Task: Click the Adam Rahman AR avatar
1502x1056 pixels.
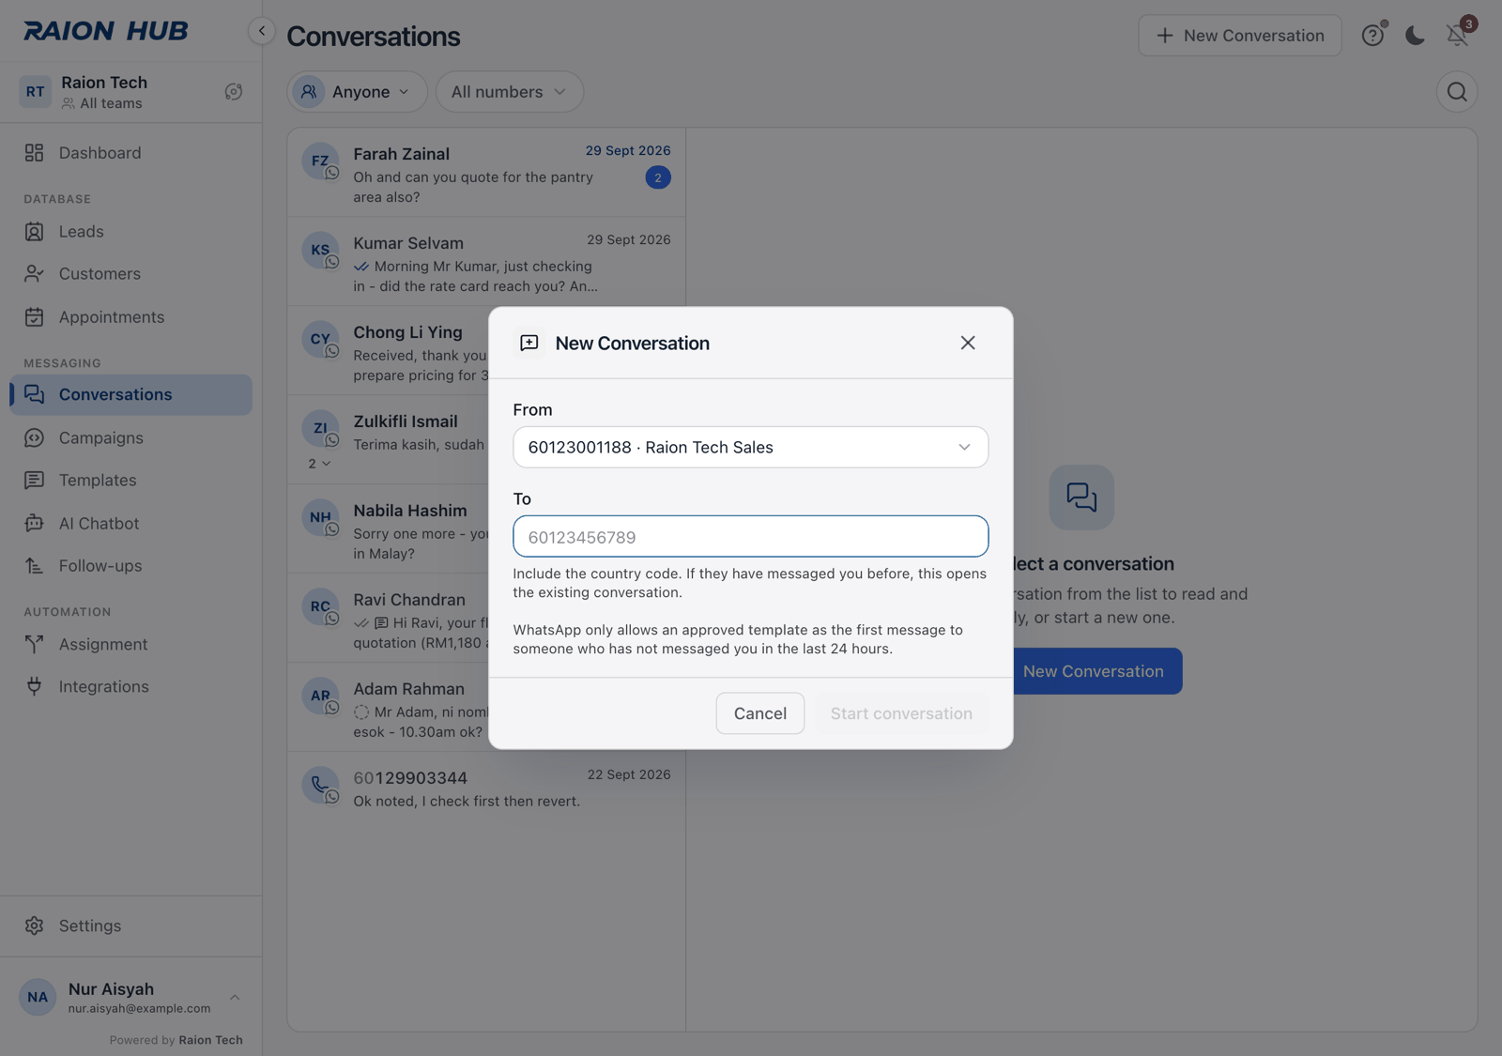Action: [x=320, y=696]
